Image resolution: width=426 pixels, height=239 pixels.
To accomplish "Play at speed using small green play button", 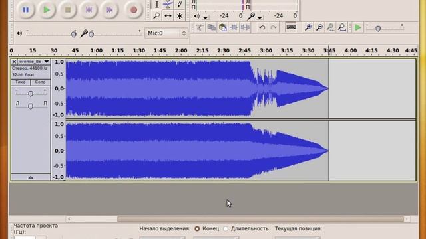I will coord(358,27).
